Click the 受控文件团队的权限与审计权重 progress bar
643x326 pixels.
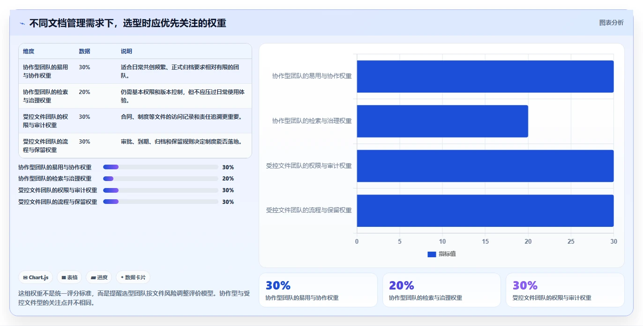(x=161, y=190)
